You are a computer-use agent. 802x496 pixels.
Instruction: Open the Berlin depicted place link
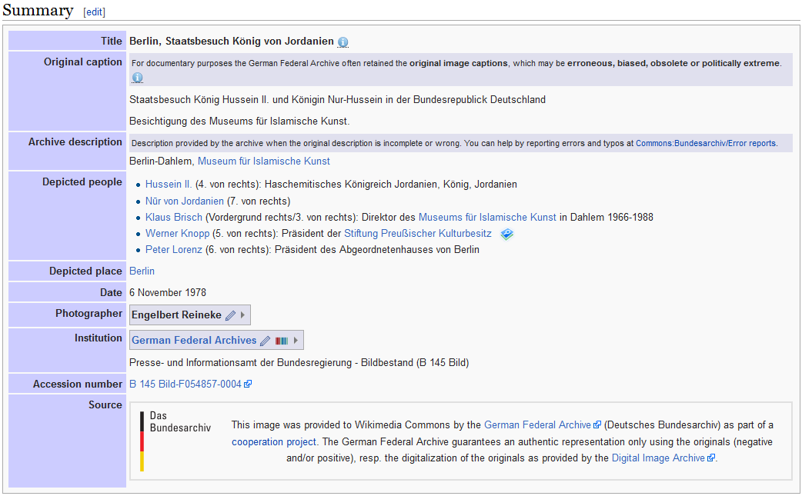point(142,271)
